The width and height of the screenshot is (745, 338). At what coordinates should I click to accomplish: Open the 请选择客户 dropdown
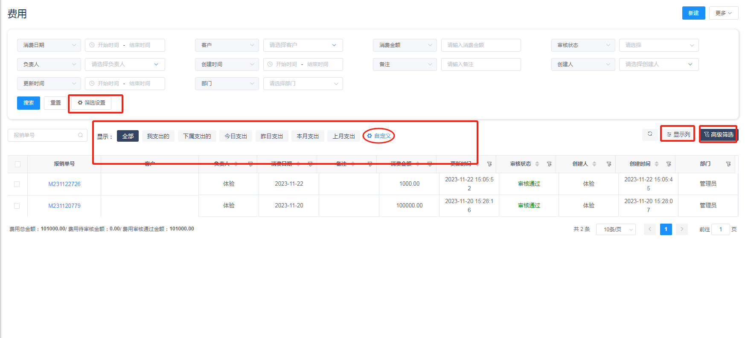(303, 45)
